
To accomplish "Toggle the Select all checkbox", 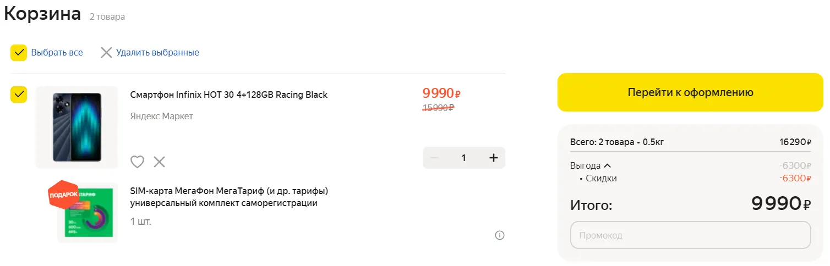I will coord(19,53).
